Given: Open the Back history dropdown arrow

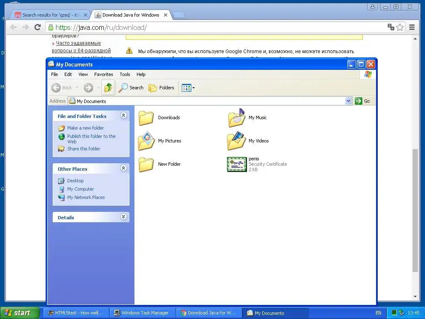Looking at the screenshot, I should (x=77, y=88).
